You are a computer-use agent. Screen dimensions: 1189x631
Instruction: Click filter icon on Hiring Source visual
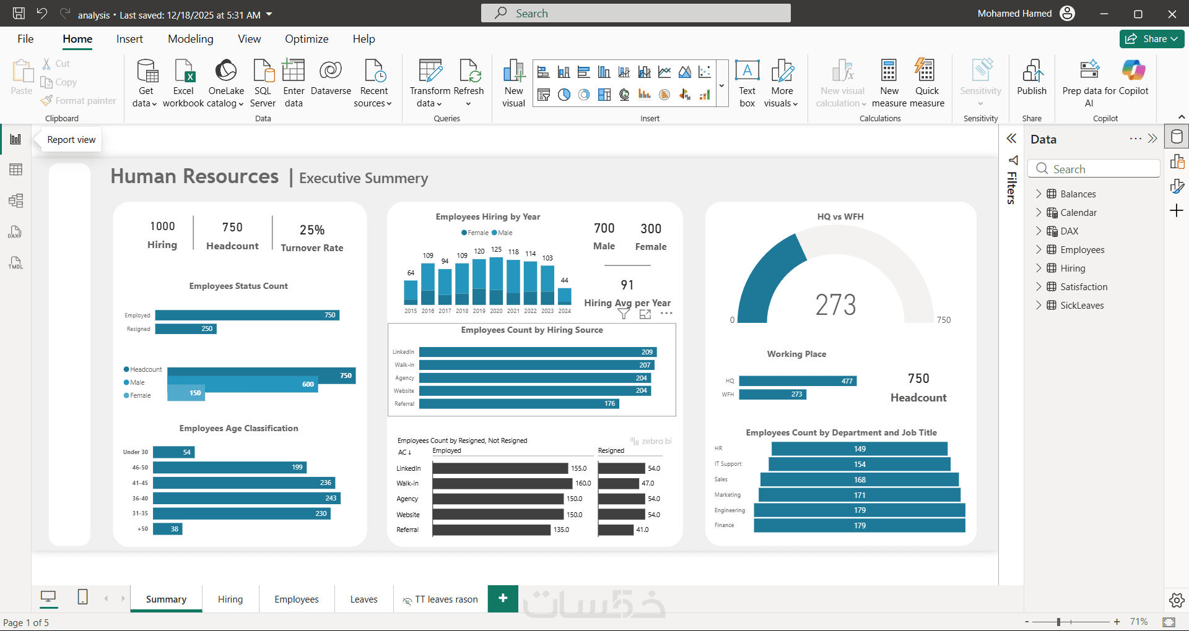pyautogui.click(x=624, y=314)
